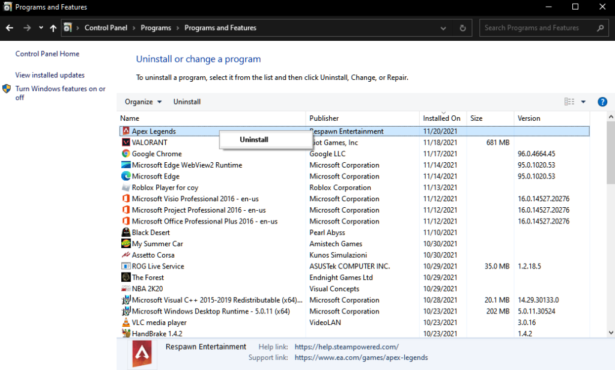
Task: Expand the chevron after Programs breadcrumb
Action: tap(178, 28)
